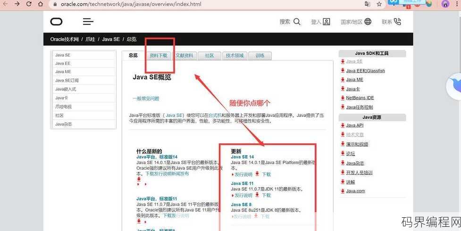Open 发行说明 under Java SE 11
Screen dimensions: 461x231
243,195
